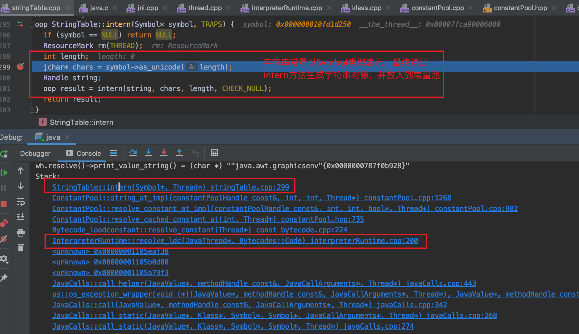Click the Force Step Into red arrow icon
This screenshot has width=579, height=334.
click(x=164, y=153)
